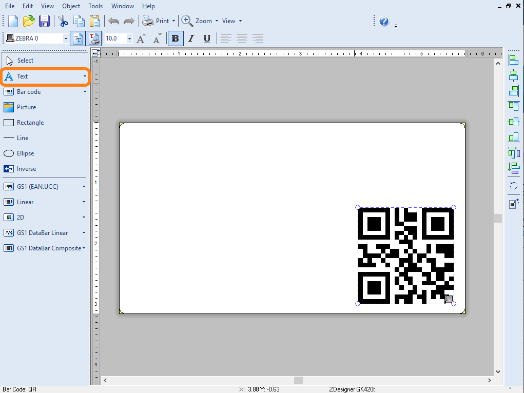524x393 pixels.
Task: Click the QR code on the label
Action: pos(405,256)
